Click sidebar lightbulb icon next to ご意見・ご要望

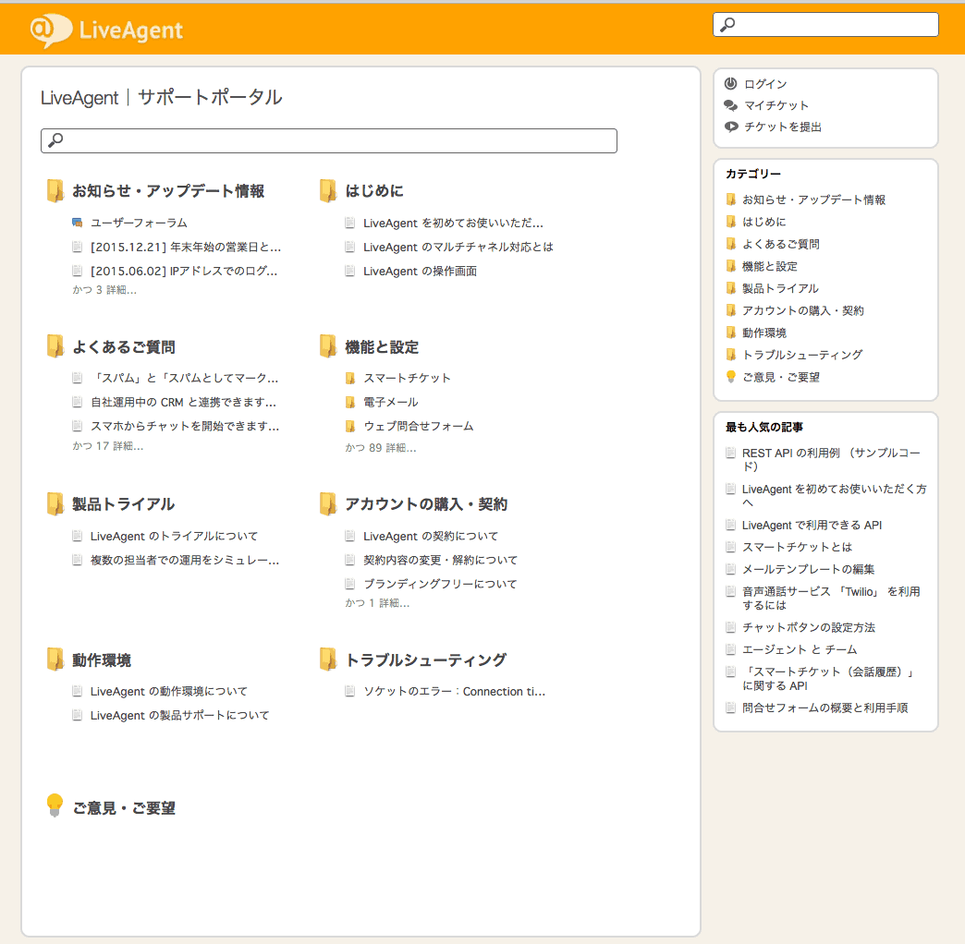click(730, 376)
